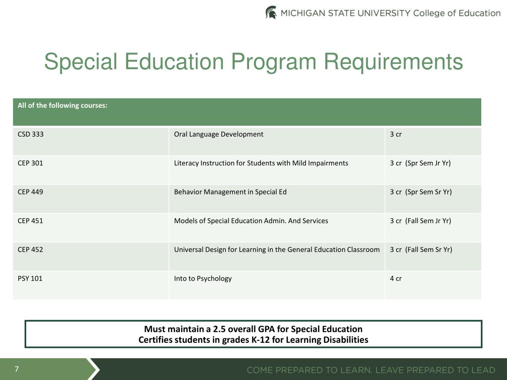This screenshot has height=380, width=507.
Task: Click the Spartan helmet logo icon
Action: coord(271,12)
